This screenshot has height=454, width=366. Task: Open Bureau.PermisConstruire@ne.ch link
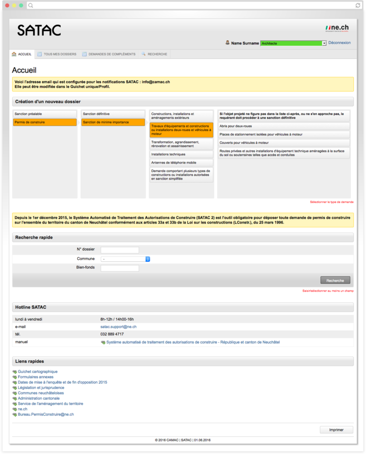click(x=46, y=414)
